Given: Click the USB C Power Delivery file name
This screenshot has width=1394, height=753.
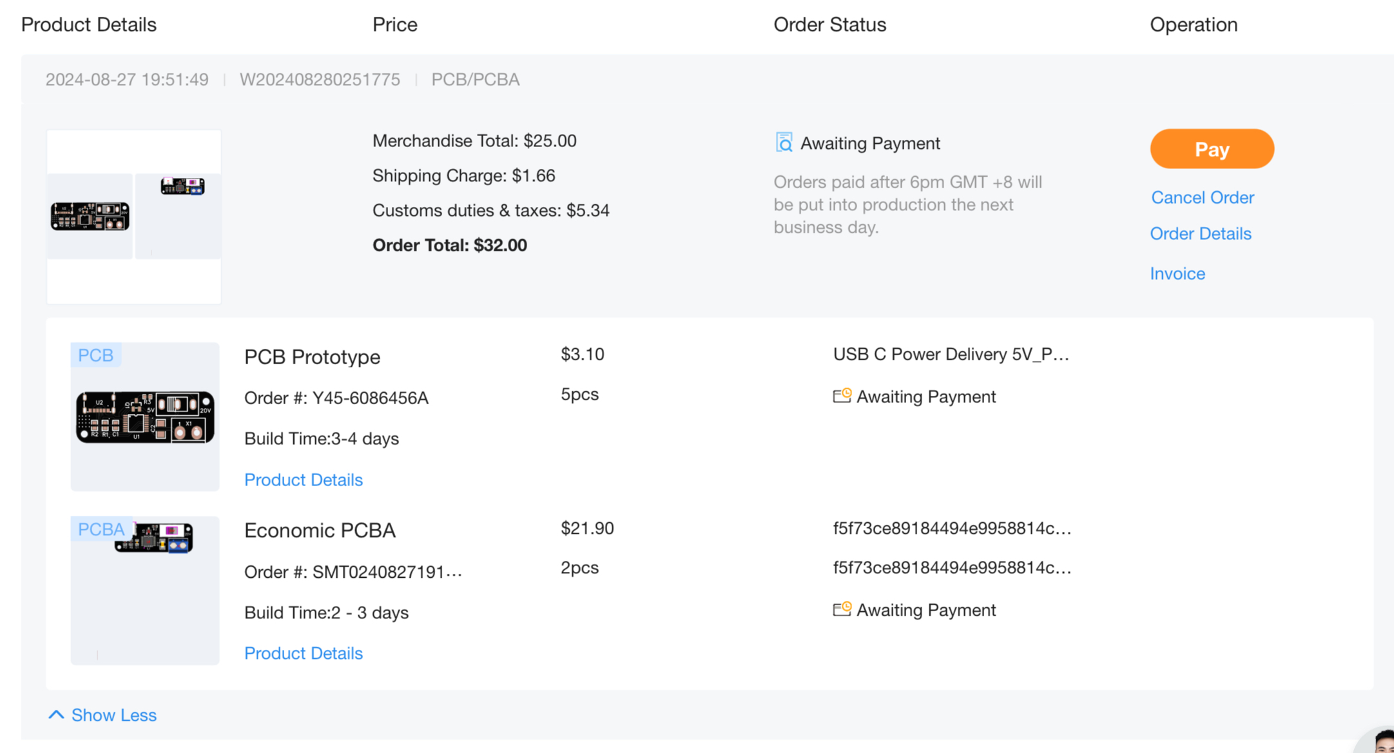Looking at the screenshot, I should [x=951, y=354].
